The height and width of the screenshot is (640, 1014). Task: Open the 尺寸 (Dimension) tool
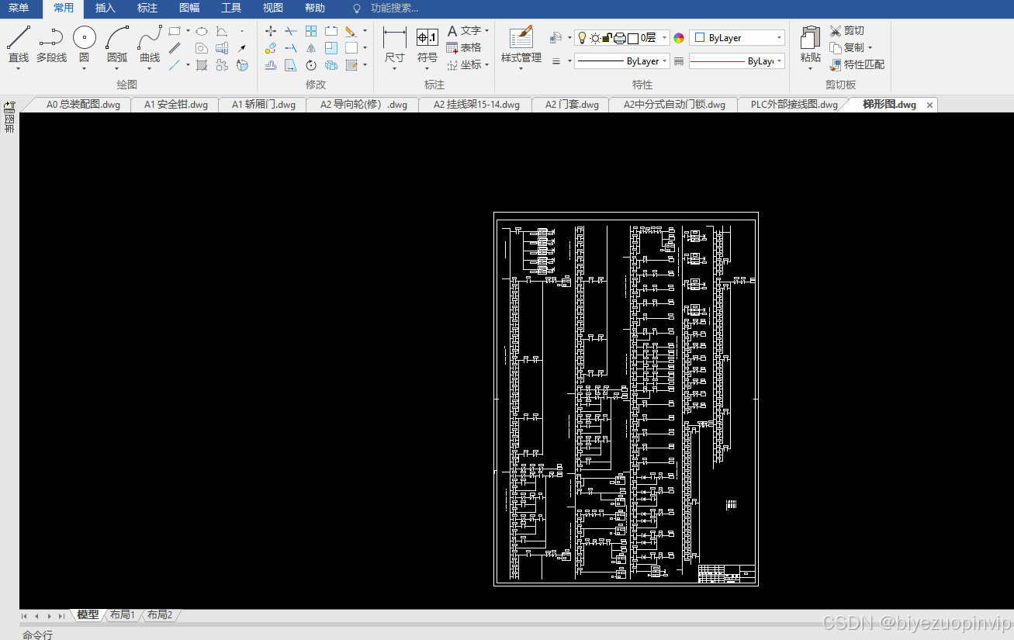pyautogui.click(x=395, y=45)
